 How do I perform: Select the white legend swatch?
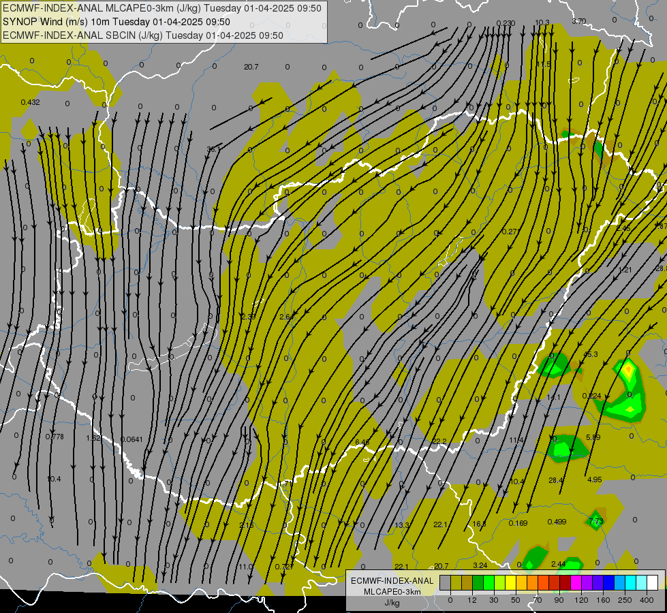pyautogui.click(x=653, y=582)
